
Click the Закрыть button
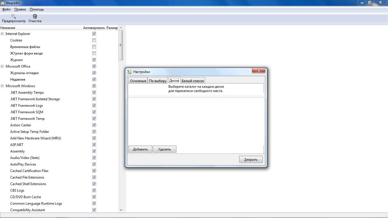(x=251, y=160)
